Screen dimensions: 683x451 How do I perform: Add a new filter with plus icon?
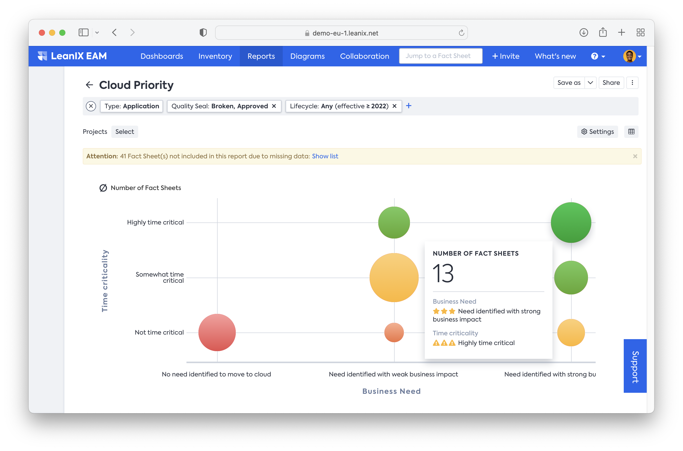(408, 106)
